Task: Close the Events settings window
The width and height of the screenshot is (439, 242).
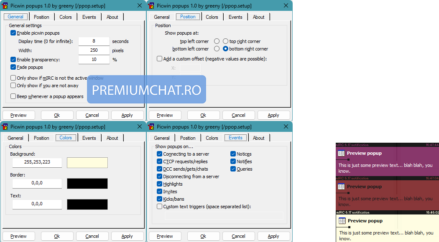Action: 286,126
